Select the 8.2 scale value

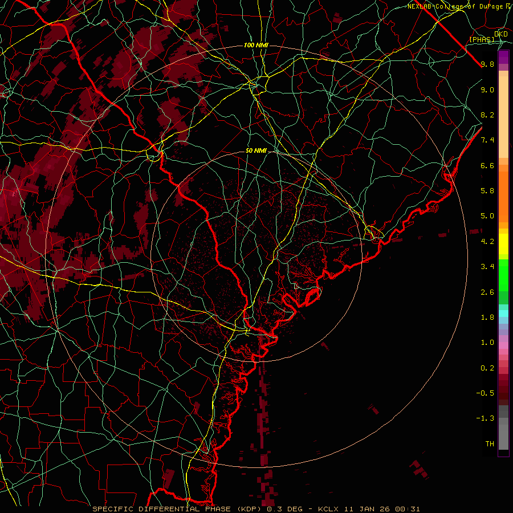(x=487, y=115)
